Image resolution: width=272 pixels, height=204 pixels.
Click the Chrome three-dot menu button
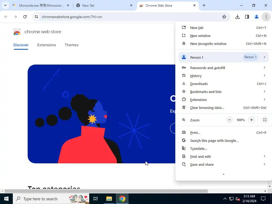click(x=266, y=17)
